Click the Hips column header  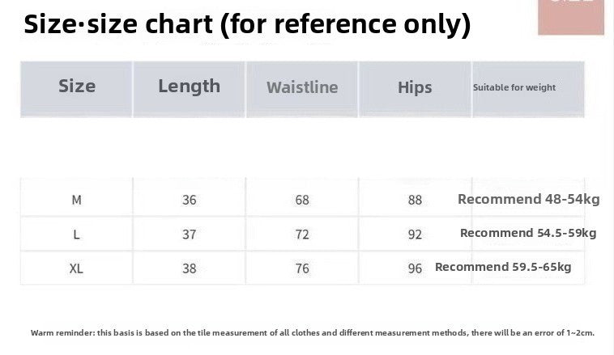point(415,87)
